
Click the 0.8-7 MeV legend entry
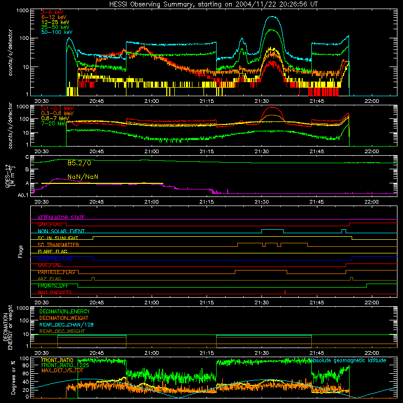[x=55, y=118]
